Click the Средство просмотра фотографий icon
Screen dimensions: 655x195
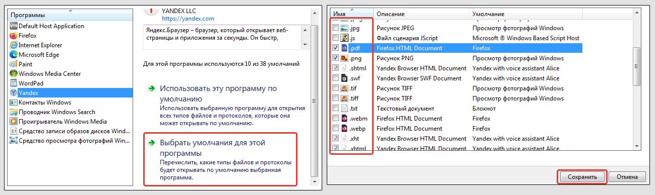(x=14, y=141)
